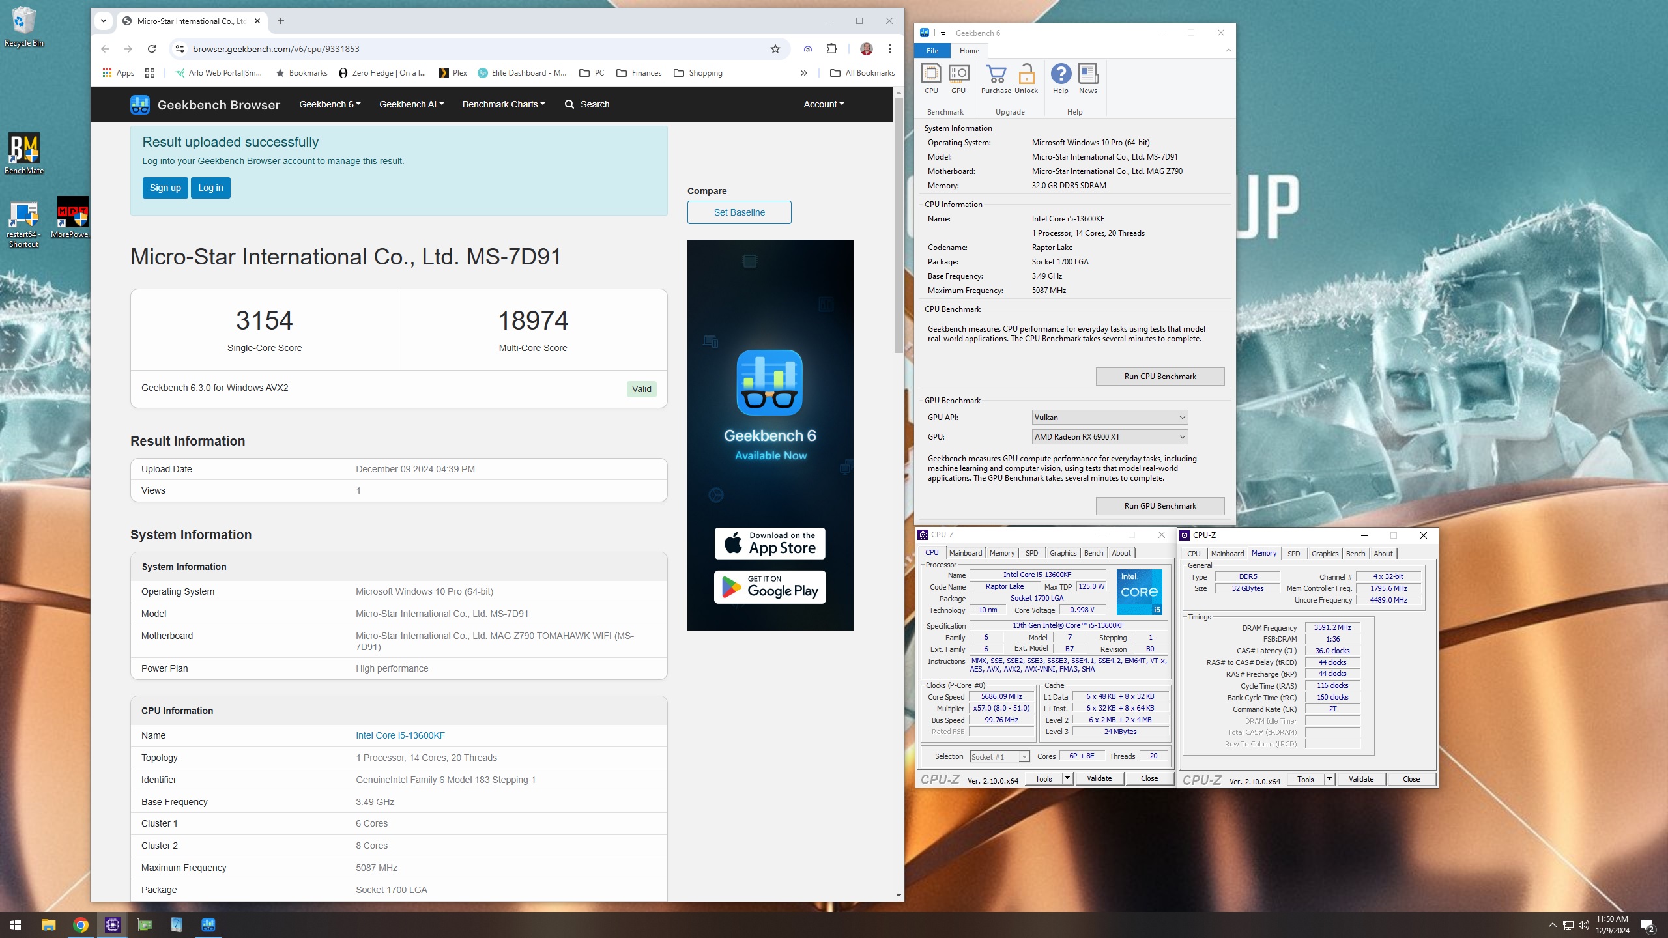Open the Purchase cart icon in Geekbench
Image resolution: width=1668 pixels, height=938 pixels.
click(x=996, y=78)
